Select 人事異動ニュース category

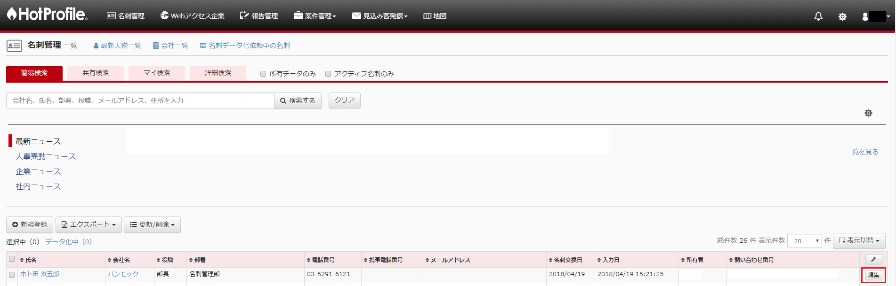(46, 156)
